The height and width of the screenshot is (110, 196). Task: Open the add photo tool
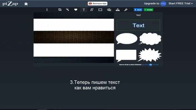pyautogui.click(x=109, y=10)
